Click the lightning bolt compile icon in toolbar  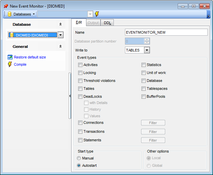97,14
